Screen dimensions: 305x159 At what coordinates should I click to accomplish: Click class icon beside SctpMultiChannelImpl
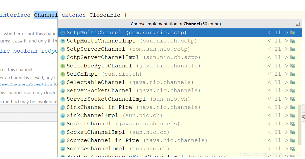63,41
